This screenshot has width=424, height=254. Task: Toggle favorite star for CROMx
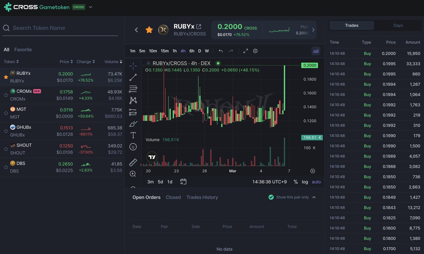[6, 95]
